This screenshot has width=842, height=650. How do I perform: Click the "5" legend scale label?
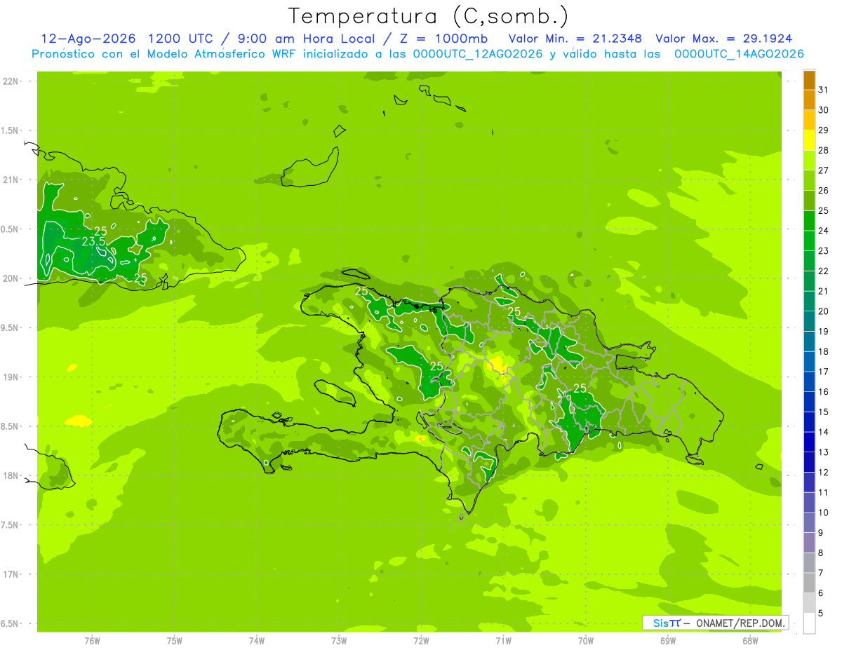click(821, 614)
